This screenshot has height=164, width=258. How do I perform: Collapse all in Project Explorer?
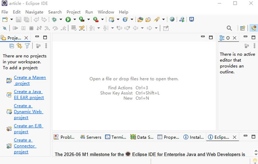coord(12,46)
